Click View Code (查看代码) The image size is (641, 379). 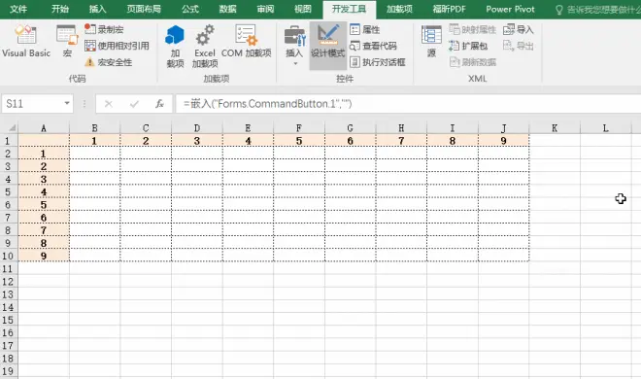[373, 46]
